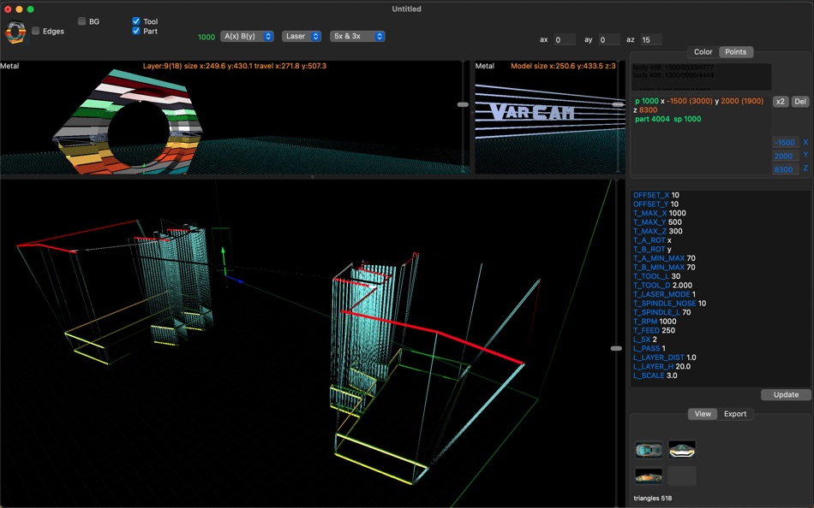The width and height of the screenshot is (814, 508).
Task: Select the front-view car thumbnail
Action: (x=682, y=450)
